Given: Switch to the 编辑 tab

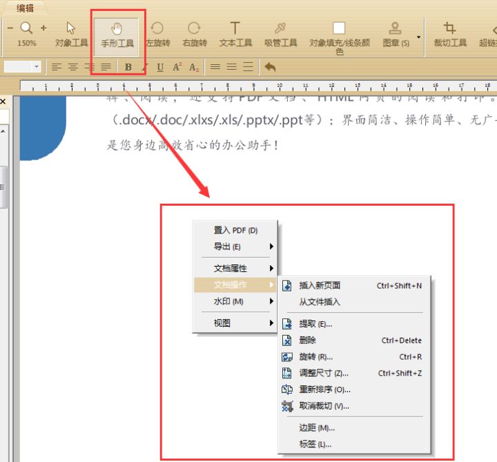Looking at the screenshot, I should click(x=25, y=8).
